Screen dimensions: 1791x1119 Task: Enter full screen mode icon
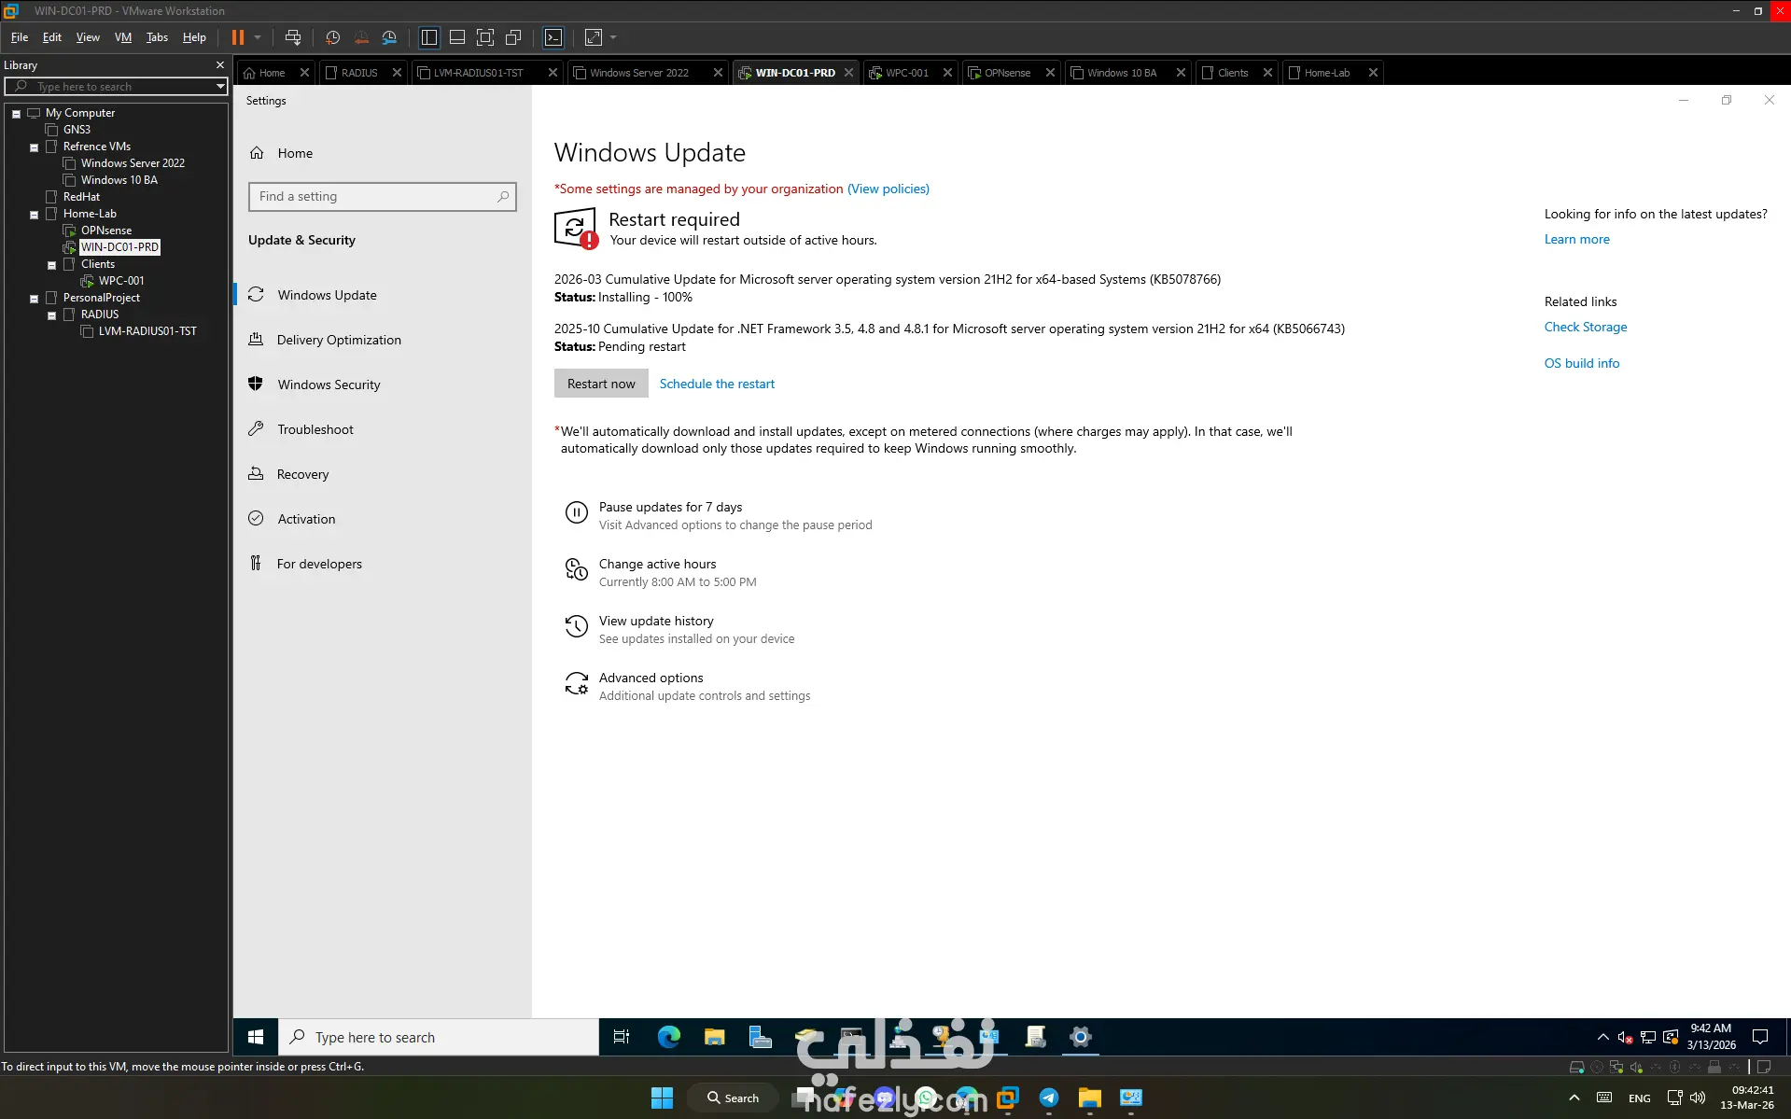[x=485, y=37]
